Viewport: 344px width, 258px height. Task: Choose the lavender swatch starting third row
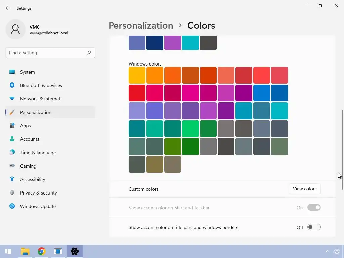(137, 111)
